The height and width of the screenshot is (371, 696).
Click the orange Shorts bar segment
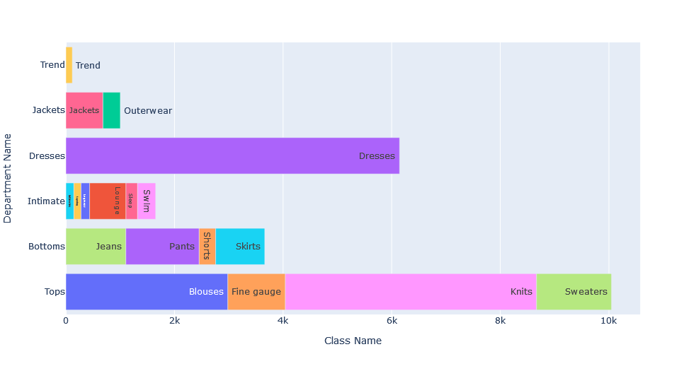207,247
